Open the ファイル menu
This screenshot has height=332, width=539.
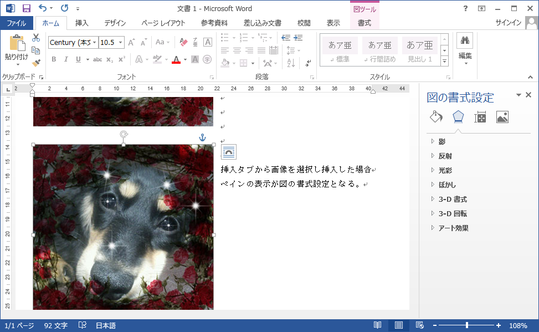18,23
